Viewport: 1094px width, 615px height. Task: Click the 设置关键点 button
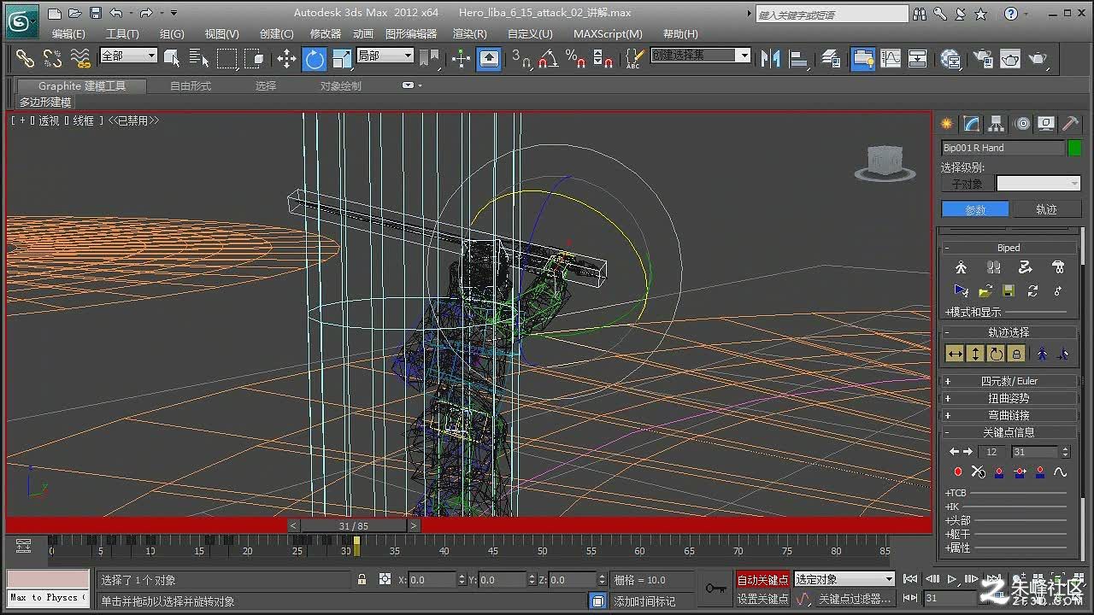(x=762, y=599)
